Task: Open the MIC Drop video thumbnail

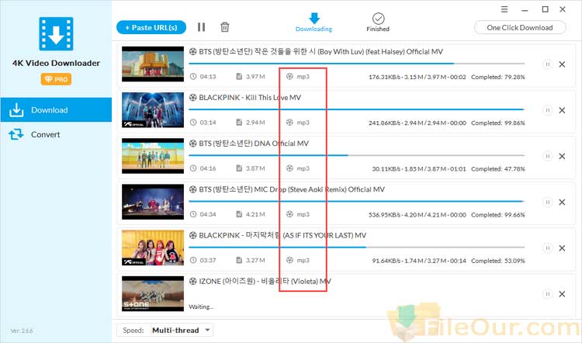Action: point(153,202)
